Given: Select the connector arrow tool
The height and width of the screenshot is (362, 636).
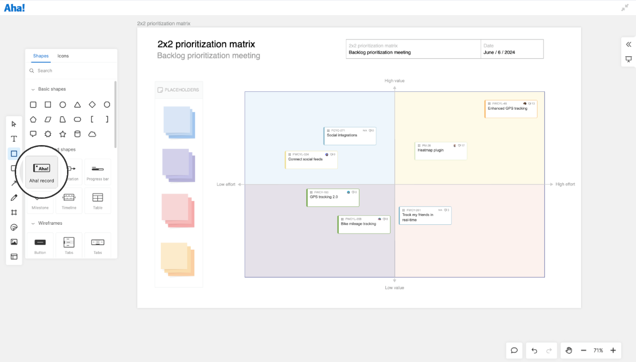Looking at the screenshot, I should [14, 183].
